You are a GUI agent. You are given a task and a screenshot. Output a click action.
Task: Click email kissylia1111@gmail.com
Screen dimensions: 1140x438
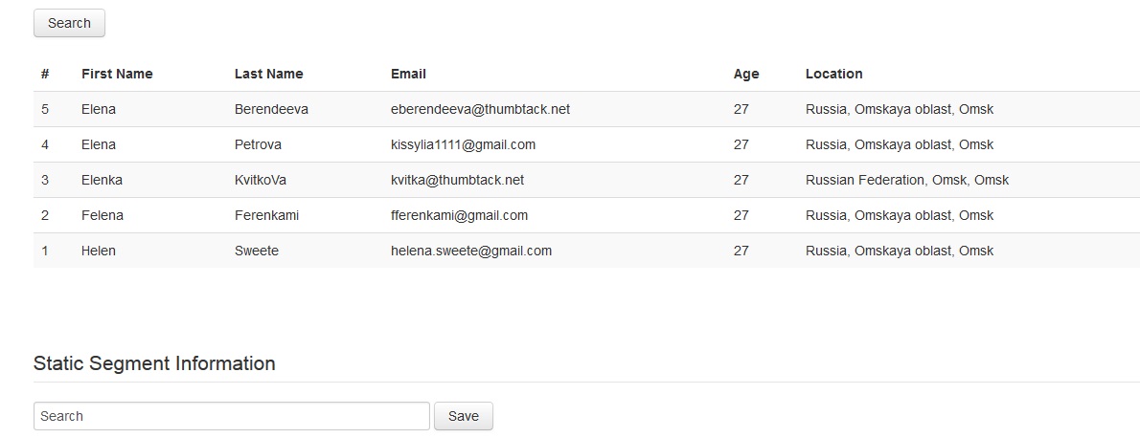click(463, 144)
